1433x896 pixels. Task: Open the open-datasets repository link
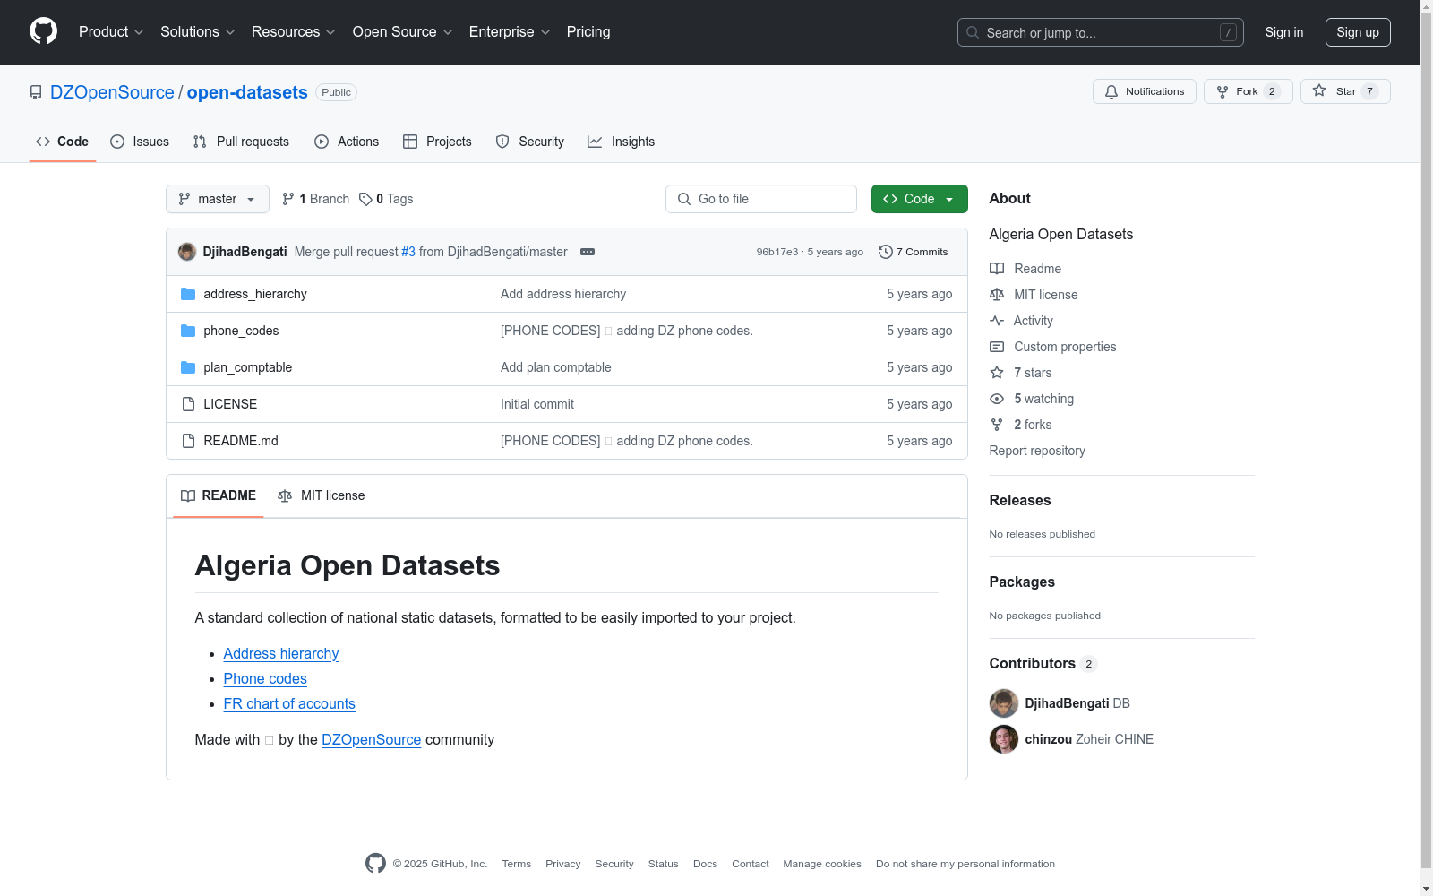coord(247,92)
